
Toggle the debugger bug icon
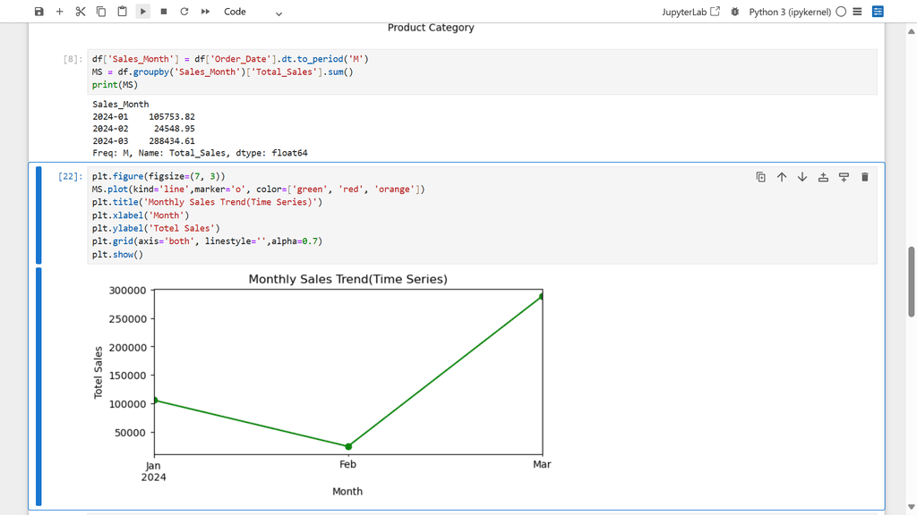coord(735,12)
